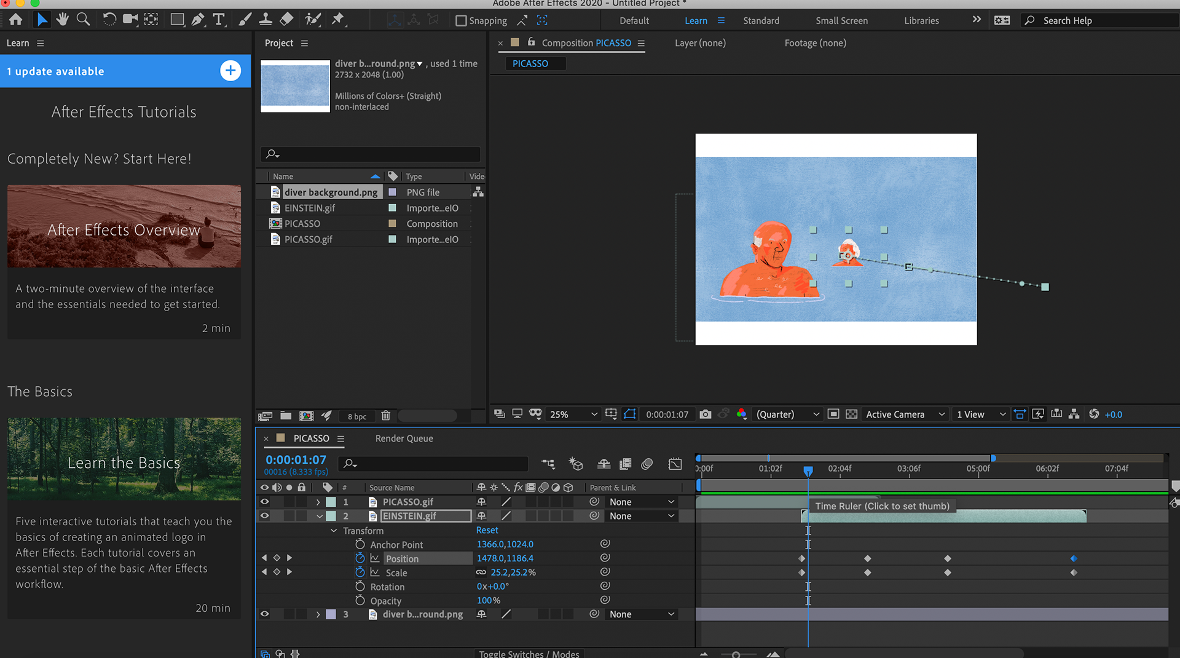Select the Selection arrow tool
1180x658 pixels.
(x=42, y=20)
